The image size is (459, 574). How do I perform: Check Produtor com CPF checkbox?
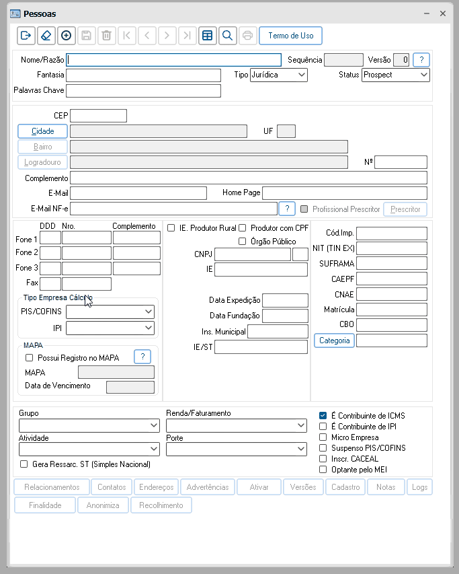[x=243, y=228]
